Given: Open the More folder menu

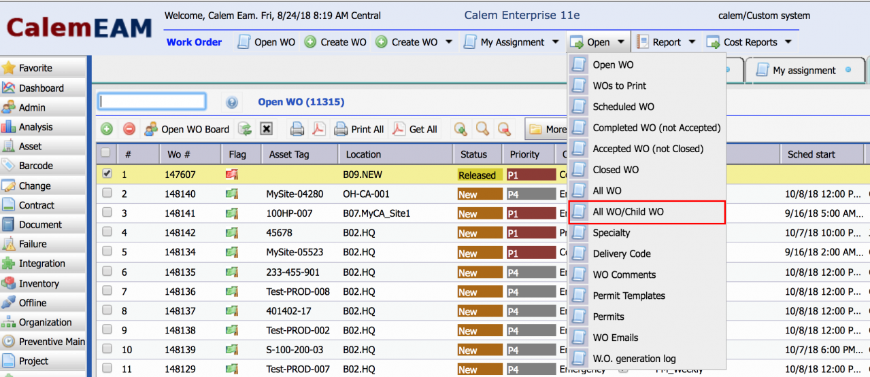Looking at the screenshot, I should (546, 129).
